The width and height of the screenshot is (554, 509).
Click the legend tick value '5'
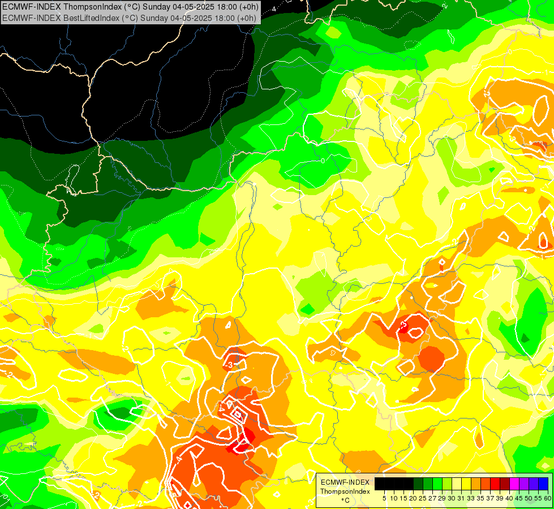[x=384, y=498]
